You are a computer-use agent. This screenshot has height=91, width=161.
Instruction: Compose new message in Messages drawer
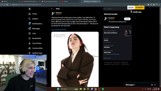coord(152,85)
